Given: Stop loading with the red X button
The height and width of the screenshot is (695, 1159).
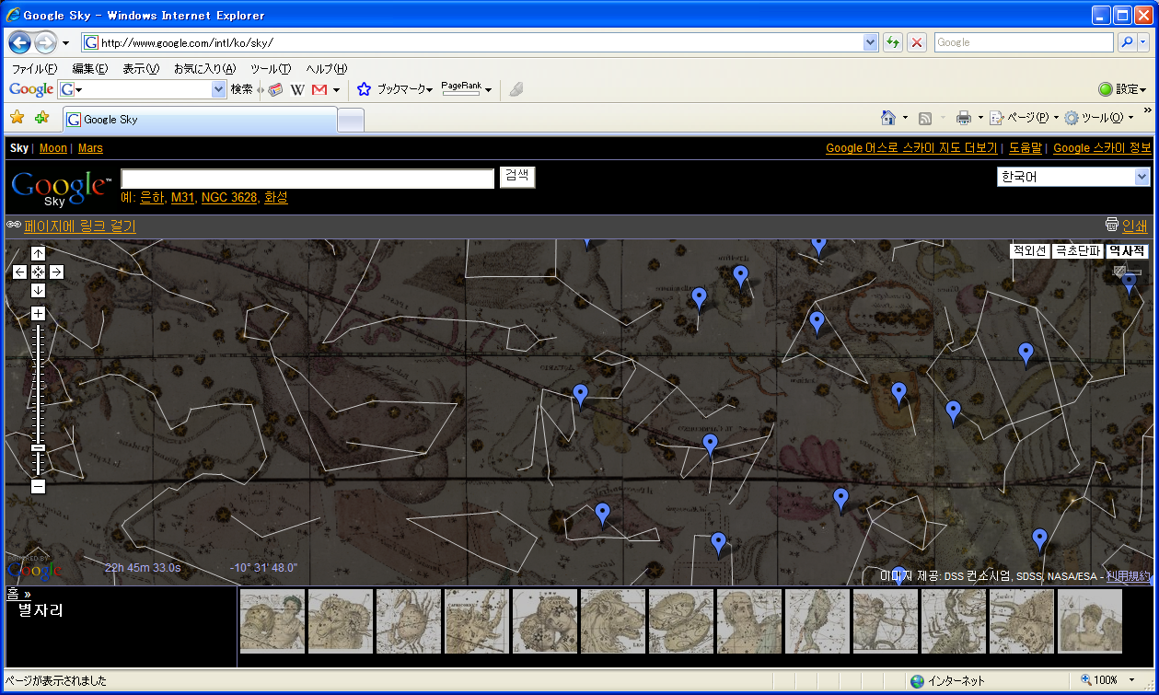Looking at the screenshot, I should pos(917,42).
